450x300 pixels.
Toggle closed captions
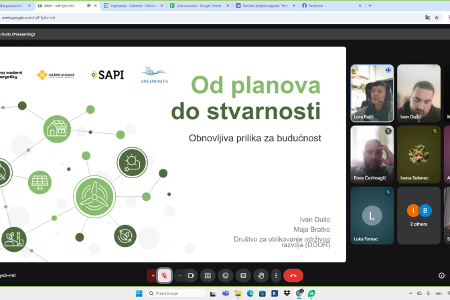243,275
